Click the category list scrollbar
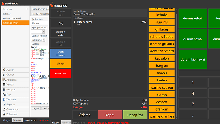 [x=176, y=64]
